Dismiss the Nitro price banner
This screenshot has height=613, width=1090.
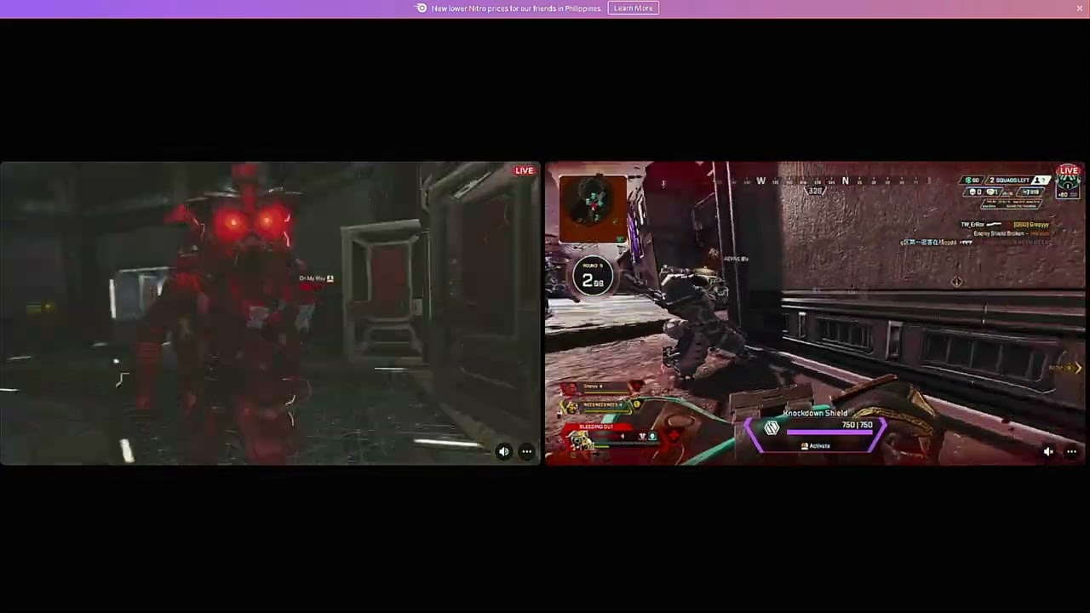click(x=1079, y=9)
